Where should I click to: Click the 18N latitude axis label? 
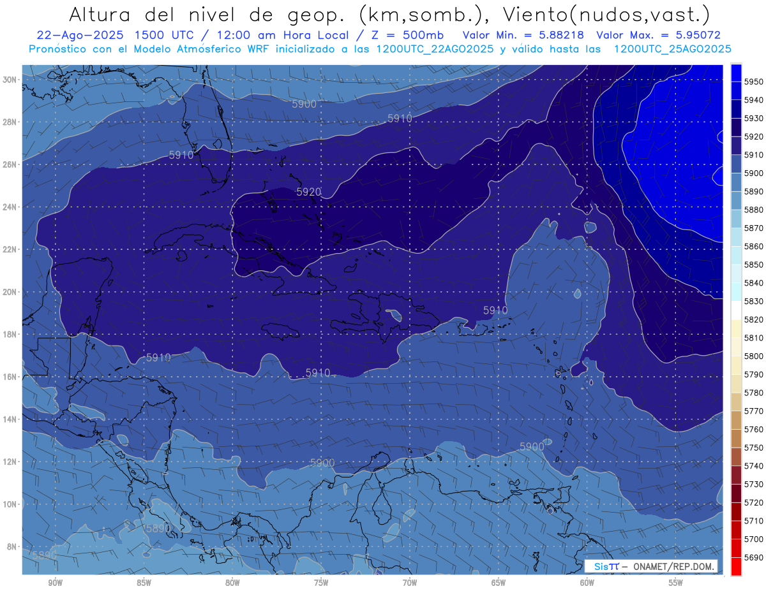click(x=9, y=334)
